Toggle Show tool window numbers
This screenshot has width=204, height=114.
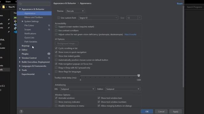coord(99,102)
